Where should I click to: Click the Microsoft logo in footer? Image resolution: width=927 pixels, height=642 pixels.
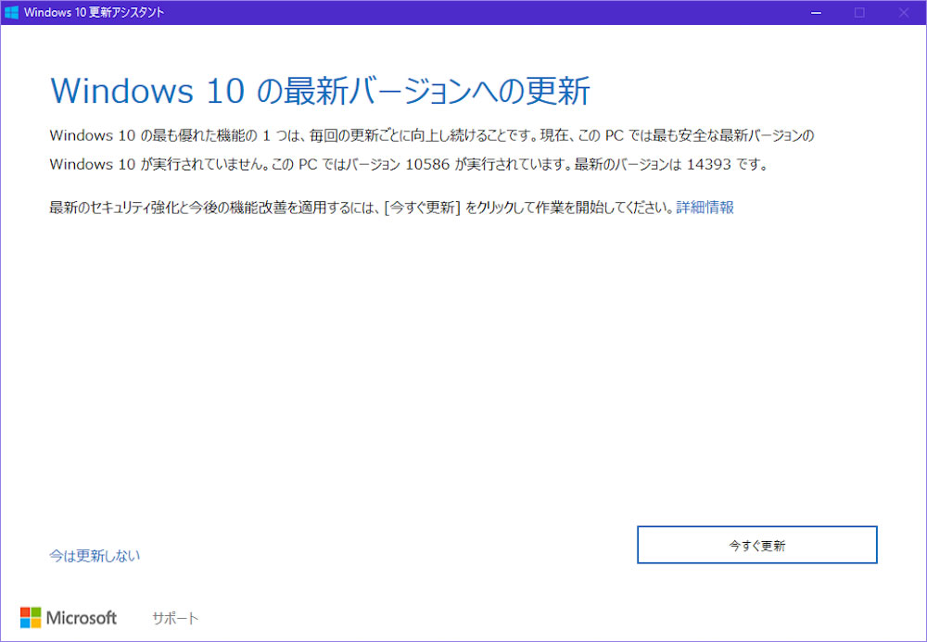69,618
